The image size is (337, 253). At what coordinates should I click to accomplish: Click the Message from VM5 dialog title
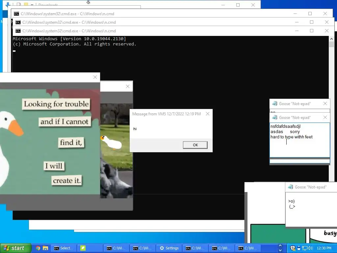coord(166,114)
